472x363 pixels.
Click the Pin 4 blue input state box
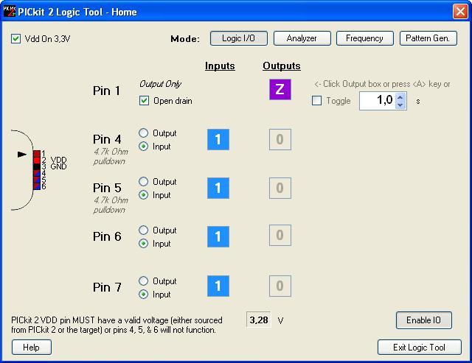218,139
